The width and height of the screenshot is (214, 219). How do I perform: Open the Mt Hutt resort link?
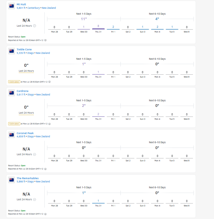[x=21, y=4]
